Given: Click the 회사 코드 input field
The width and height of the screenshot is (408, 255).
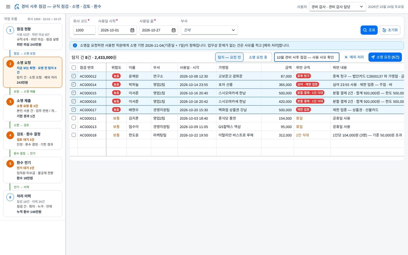Looking at the screenshot, I should point(84,30).
